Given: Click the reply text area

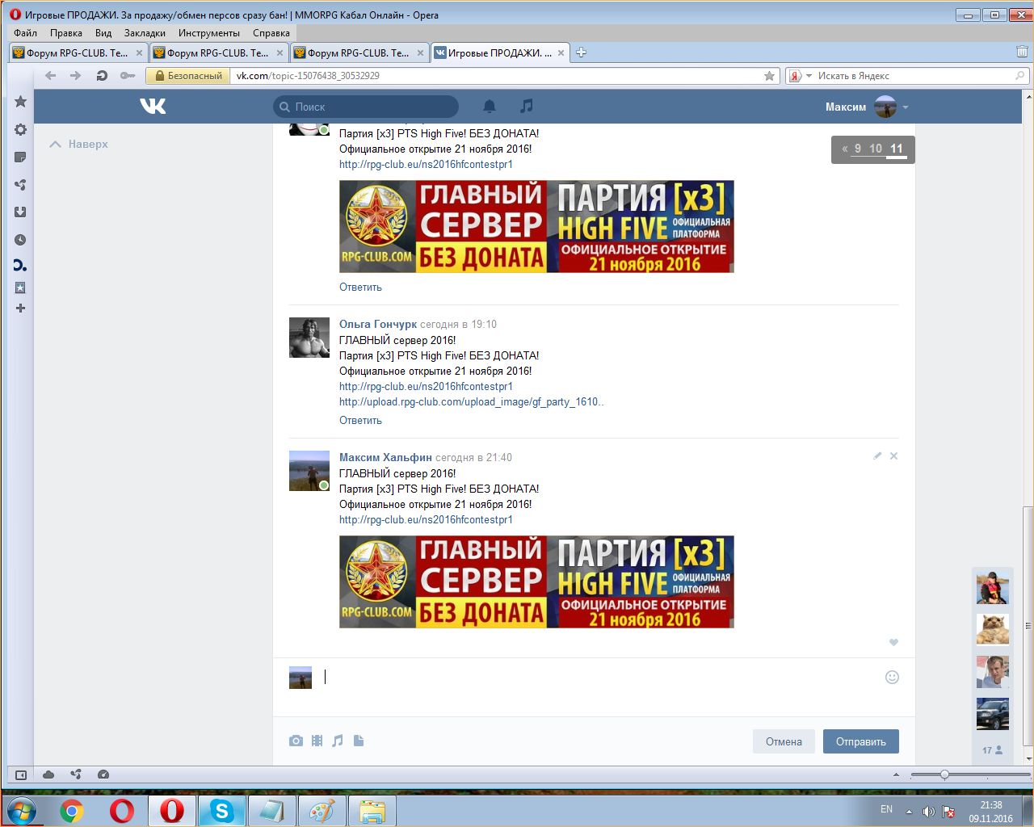Looking at the screenshot, I should (598, 677).
